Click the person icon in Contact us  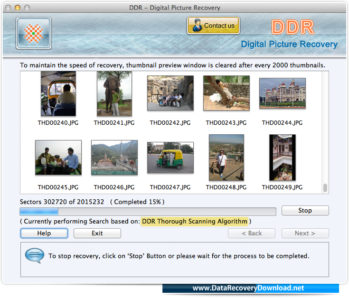click(x=197, y=25)
